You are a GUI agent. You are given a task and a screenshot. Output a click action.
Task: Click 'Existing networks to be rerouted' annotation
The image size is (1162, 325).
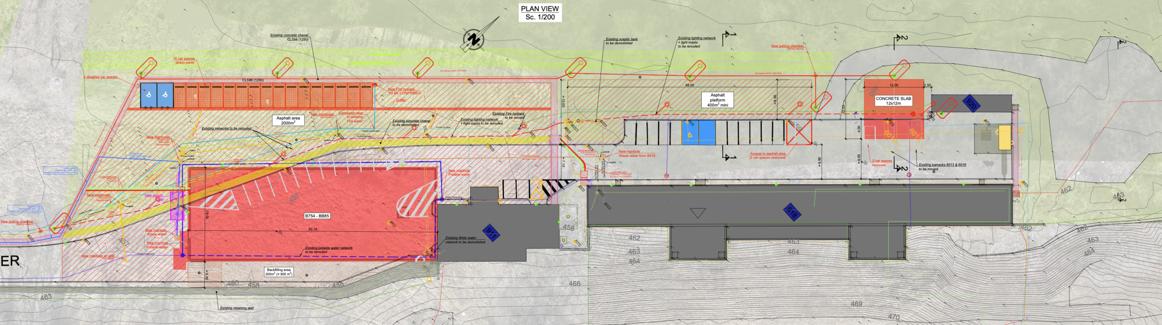coord(226,129)
